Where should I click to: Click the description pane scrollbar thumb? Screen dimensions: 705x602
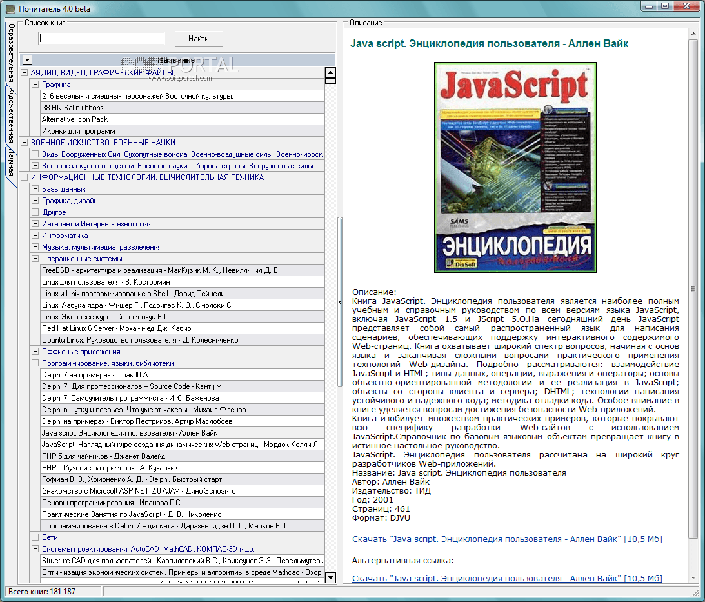point(693,288)
